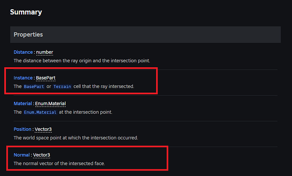The image size is (292, 176).
Task: Click the Properties section header bar
Action: point(145,34)
